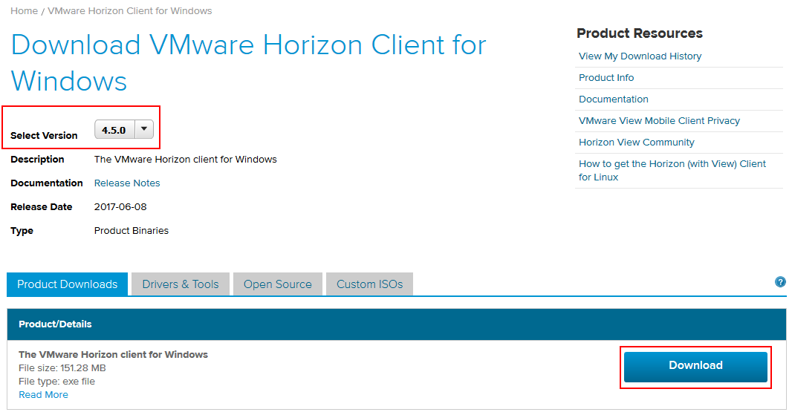Click the Product/Details table header
Image resolution: width=792 pixels, height=415 pixels.
pos(55,324)
